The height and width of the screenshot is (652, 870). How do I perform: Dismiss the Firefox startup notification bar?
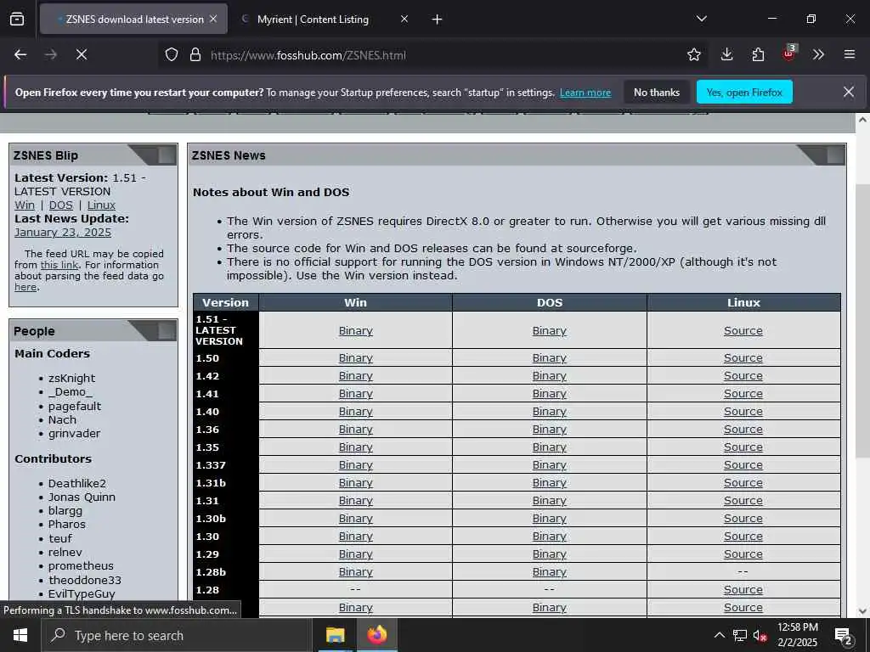coord(849,92)
